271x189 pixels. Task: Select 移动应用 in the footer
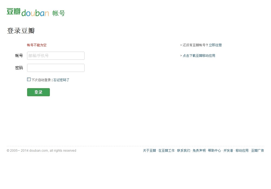242,151
